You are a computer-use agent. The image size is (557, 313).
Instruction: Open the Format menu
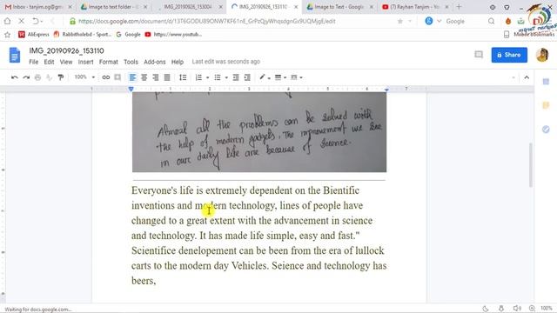(108, 62)
